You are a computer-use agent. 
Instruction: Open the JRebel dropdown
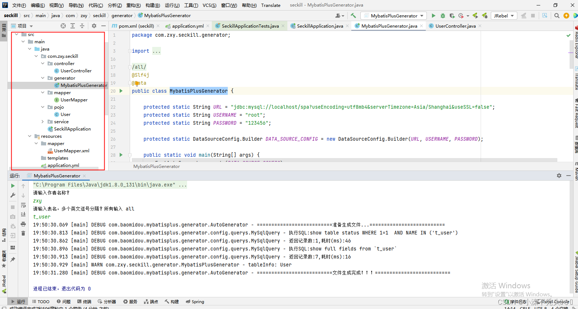[504, 16]
